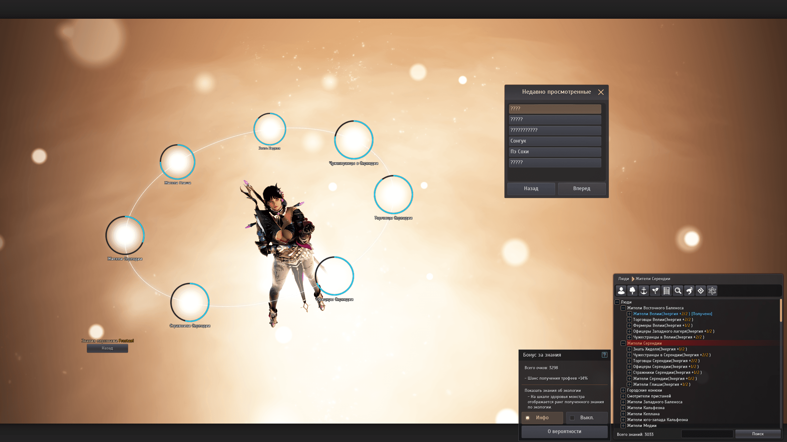Image resolution: width=787 pixels, height=442 pixels.
Task: Expand the Офицеры Серендии tree node
Action: (629, 366)
